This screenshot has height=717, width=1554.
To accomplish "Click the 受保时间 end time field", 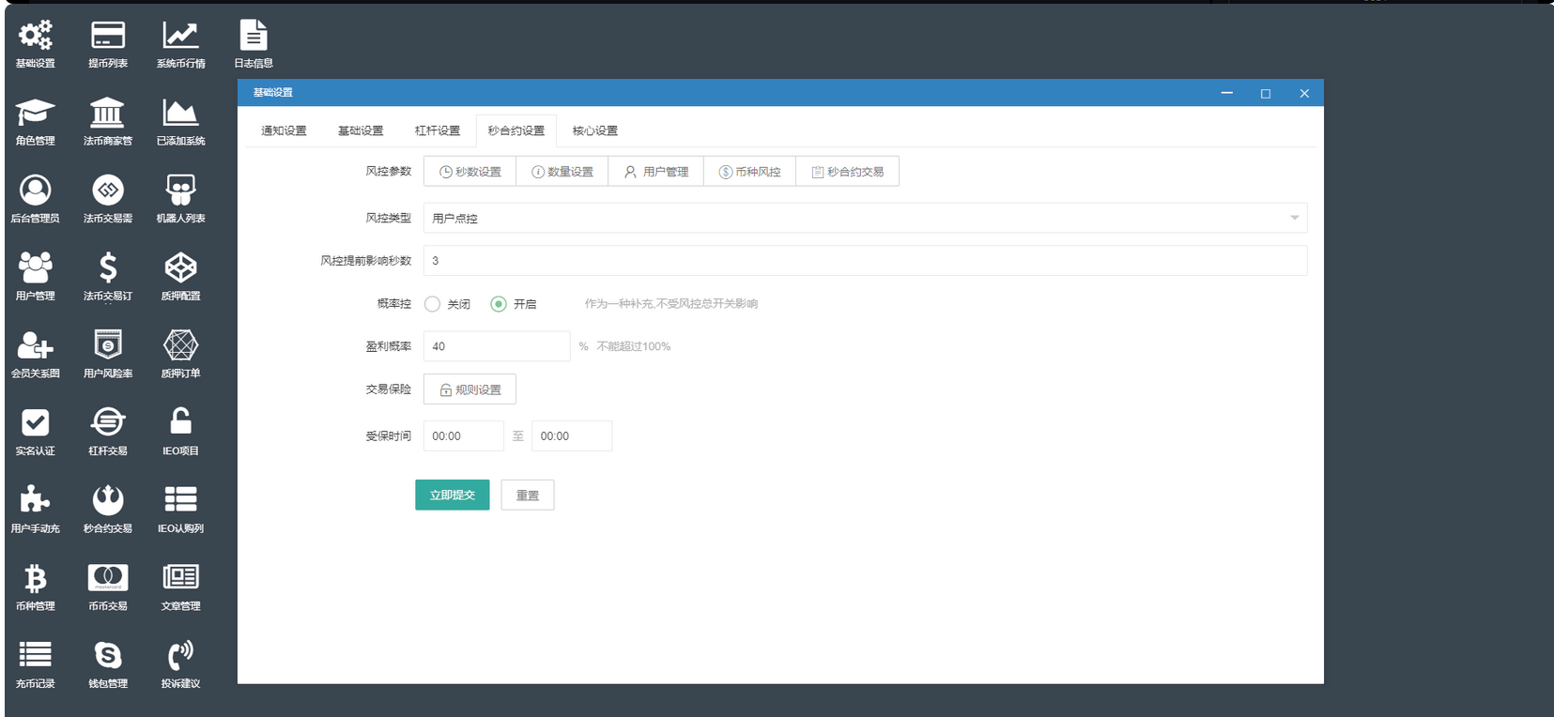I will click(x=572, y=436).
